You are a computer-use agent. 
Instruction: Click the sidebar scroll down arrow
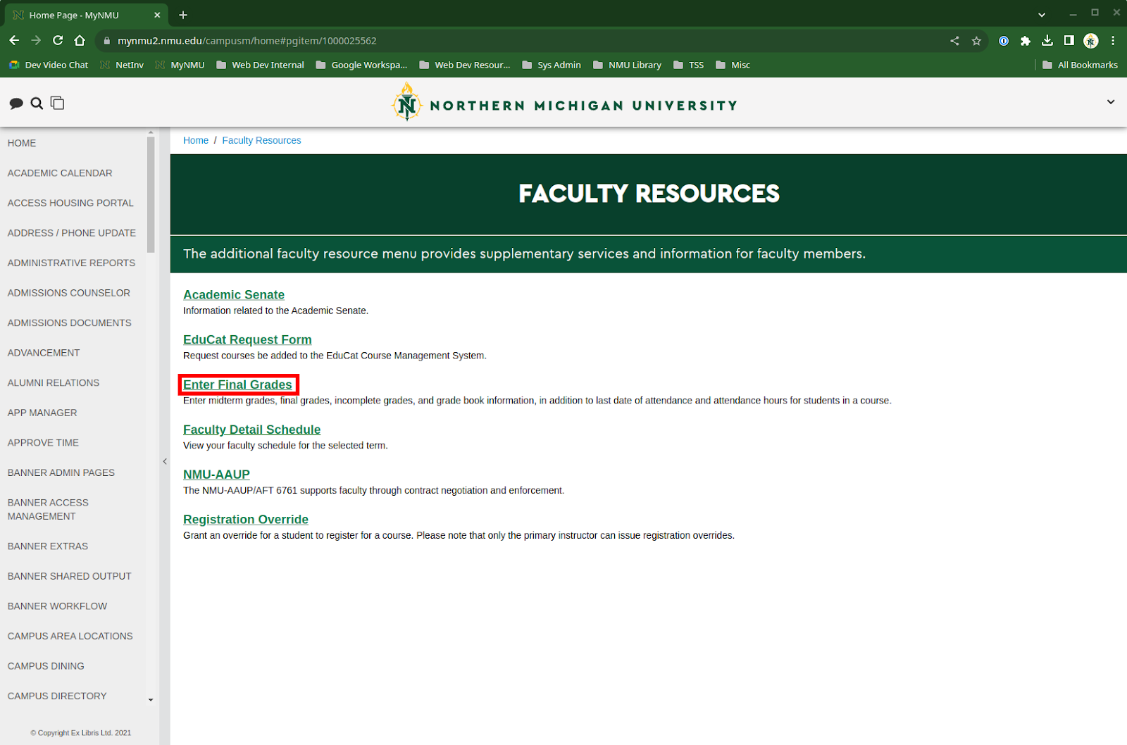tap(151, 700)
